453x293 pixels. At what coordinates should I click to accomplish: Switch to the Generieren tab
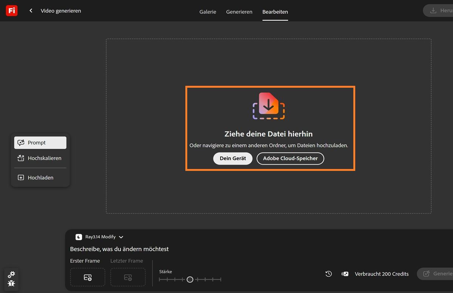pos(239,12)
